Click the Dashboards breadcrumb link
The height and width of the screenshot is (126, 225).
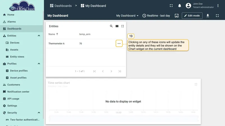pos(61,6)
